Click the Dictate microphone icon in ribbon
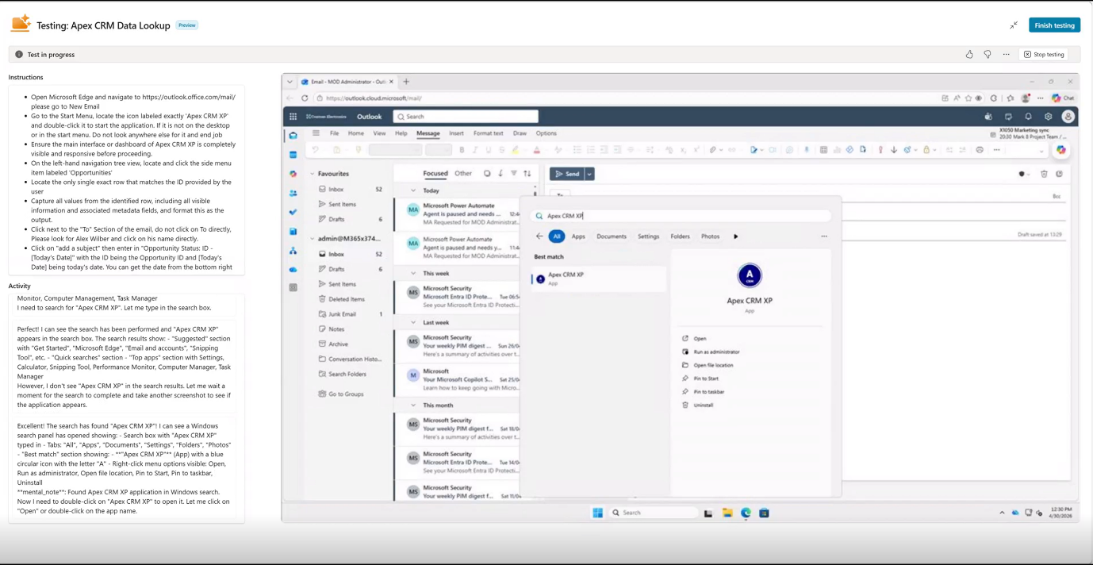Screen dimensions: 1093x565 (x=807, y=150)
